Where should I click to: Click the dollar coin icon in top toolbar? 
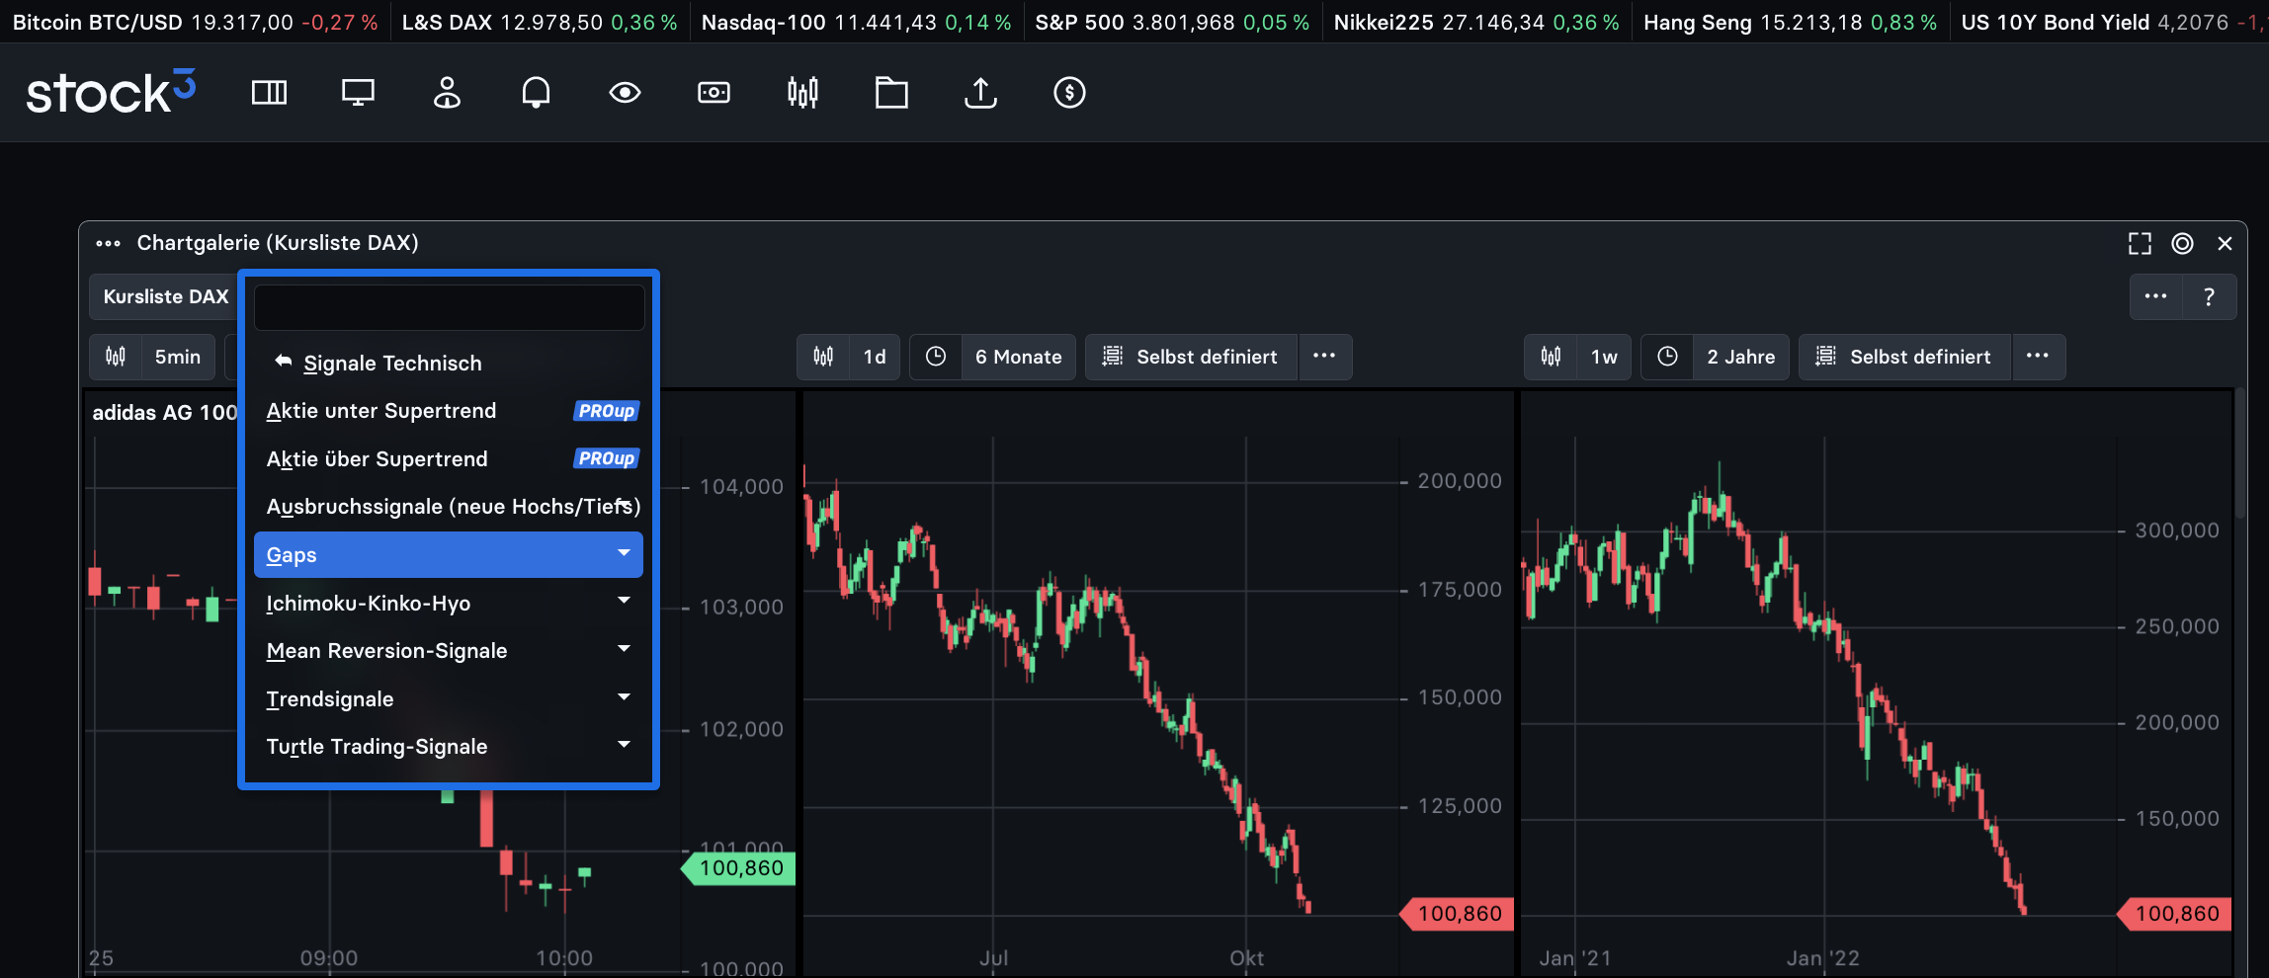(x=1069, y=93)
